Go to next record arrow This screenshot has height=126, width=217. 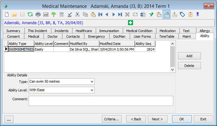114,14
